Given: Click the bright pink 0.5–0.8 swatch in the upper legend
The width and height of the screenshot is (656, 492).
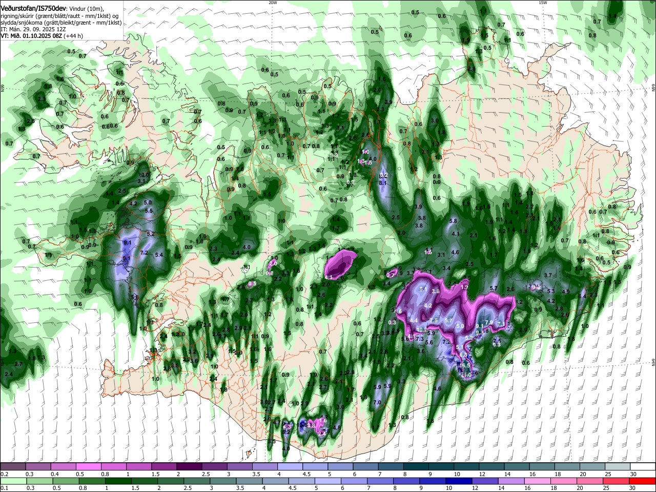Looking at the screenshot, I should 88,466.
